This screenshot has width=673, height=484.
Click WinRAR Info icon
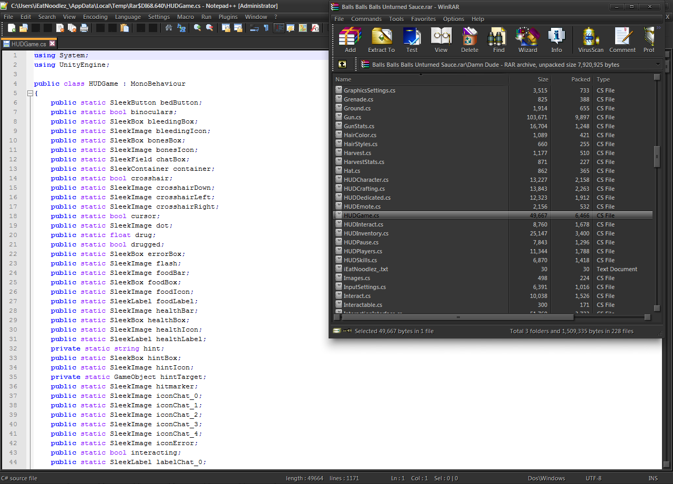point(556,40)
